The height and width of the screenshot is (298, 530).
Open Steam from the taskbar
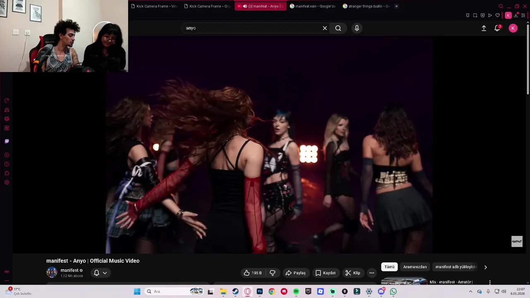[235, 291]
